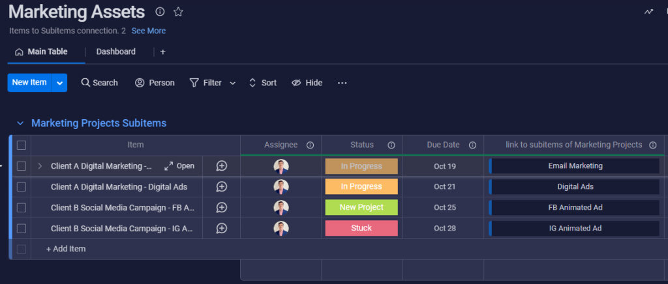Star the Marketing Assets board
The width and height of the screenshot is (668, 284).
point(178,12)
